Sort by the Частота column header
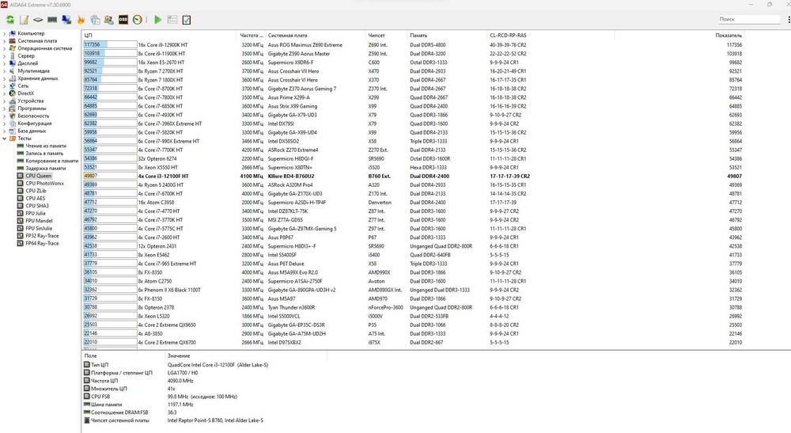Image resolution: width=791 pixels, height=433 pixels. [251, 36]
